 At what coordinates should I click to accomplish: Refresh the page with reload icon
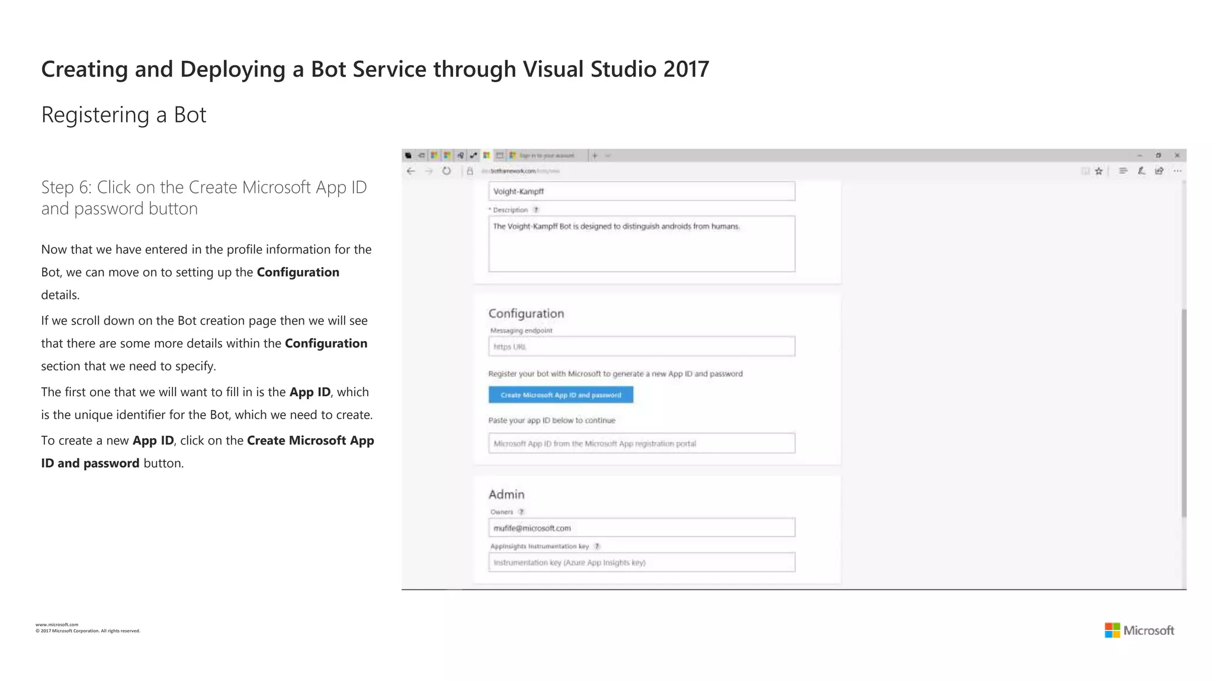[447, 171]
